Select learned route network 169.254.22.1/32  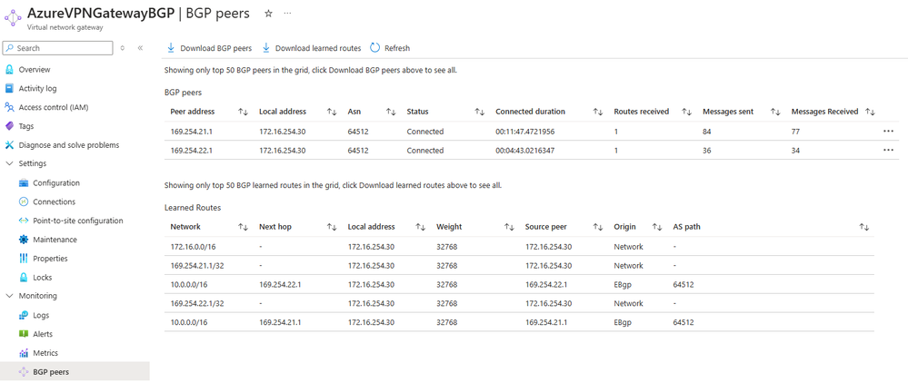[x=195, y=303]
